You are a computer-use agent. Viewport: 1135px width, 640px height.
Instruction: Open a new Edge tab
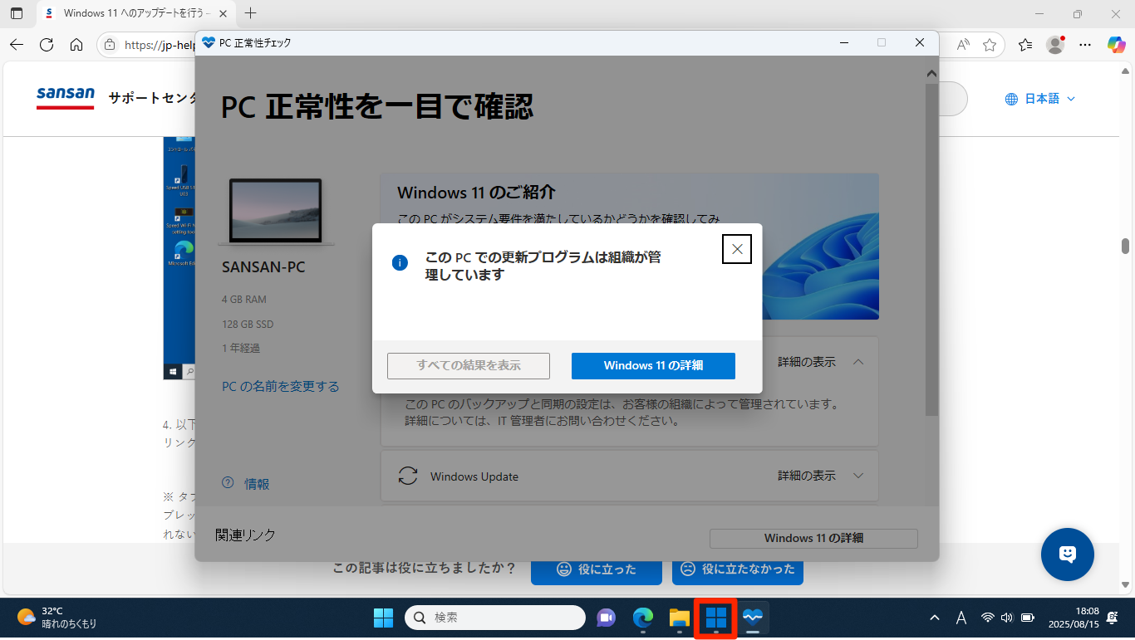click(251, 13)
